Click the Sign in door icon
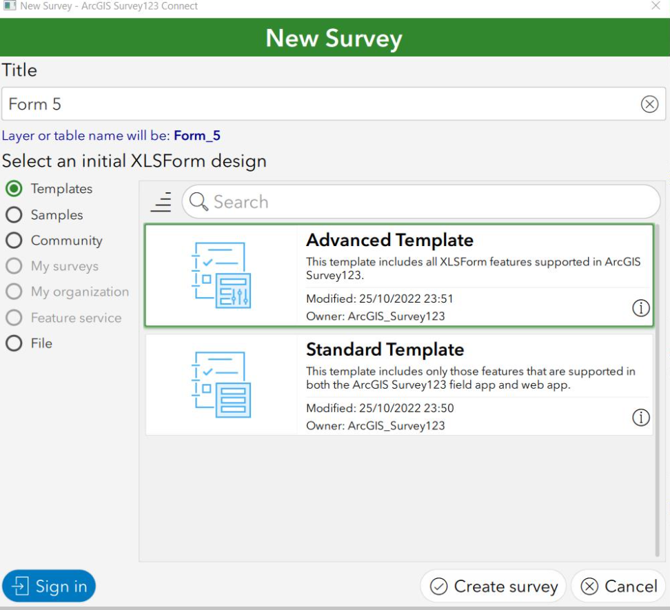670x610 pixels. point(20,586)
